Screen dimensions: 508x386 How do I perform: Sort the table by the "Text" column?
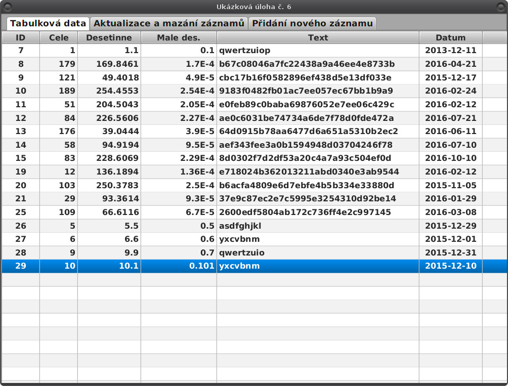318,37
